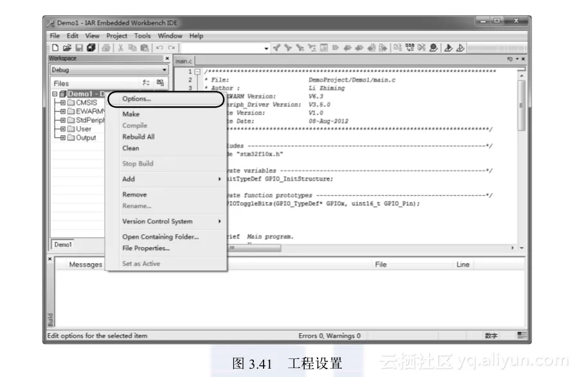Expand the EWARM folder

pyautogui.click(x=63, y=111)
